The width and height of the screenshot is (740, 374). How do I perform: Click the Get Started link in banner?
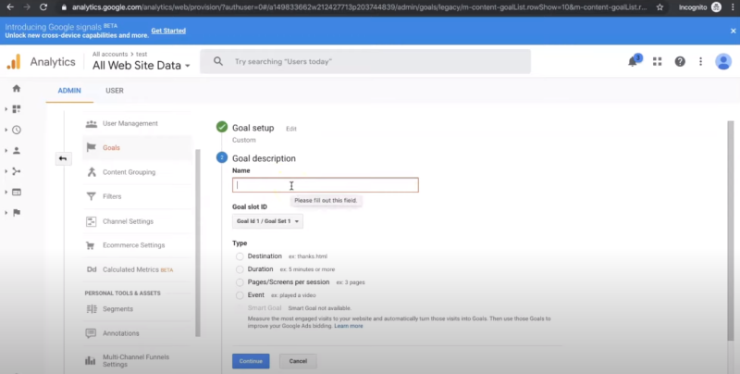168,31
